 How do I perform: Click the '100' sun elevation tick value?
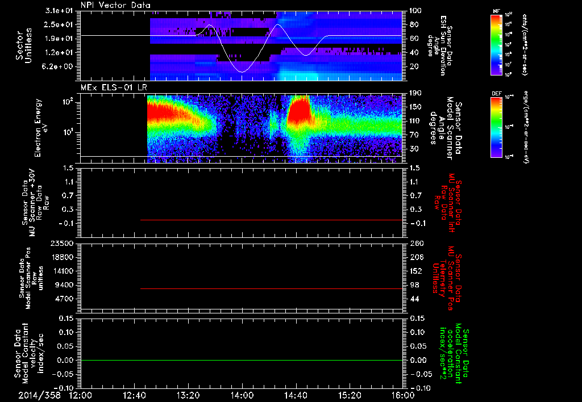(x=415, y=10)
